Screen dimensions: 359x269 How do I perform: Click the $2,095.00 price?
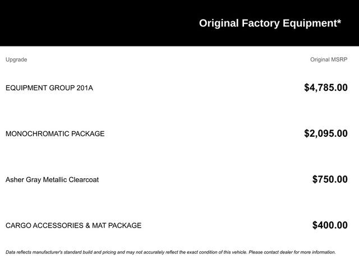325,133
